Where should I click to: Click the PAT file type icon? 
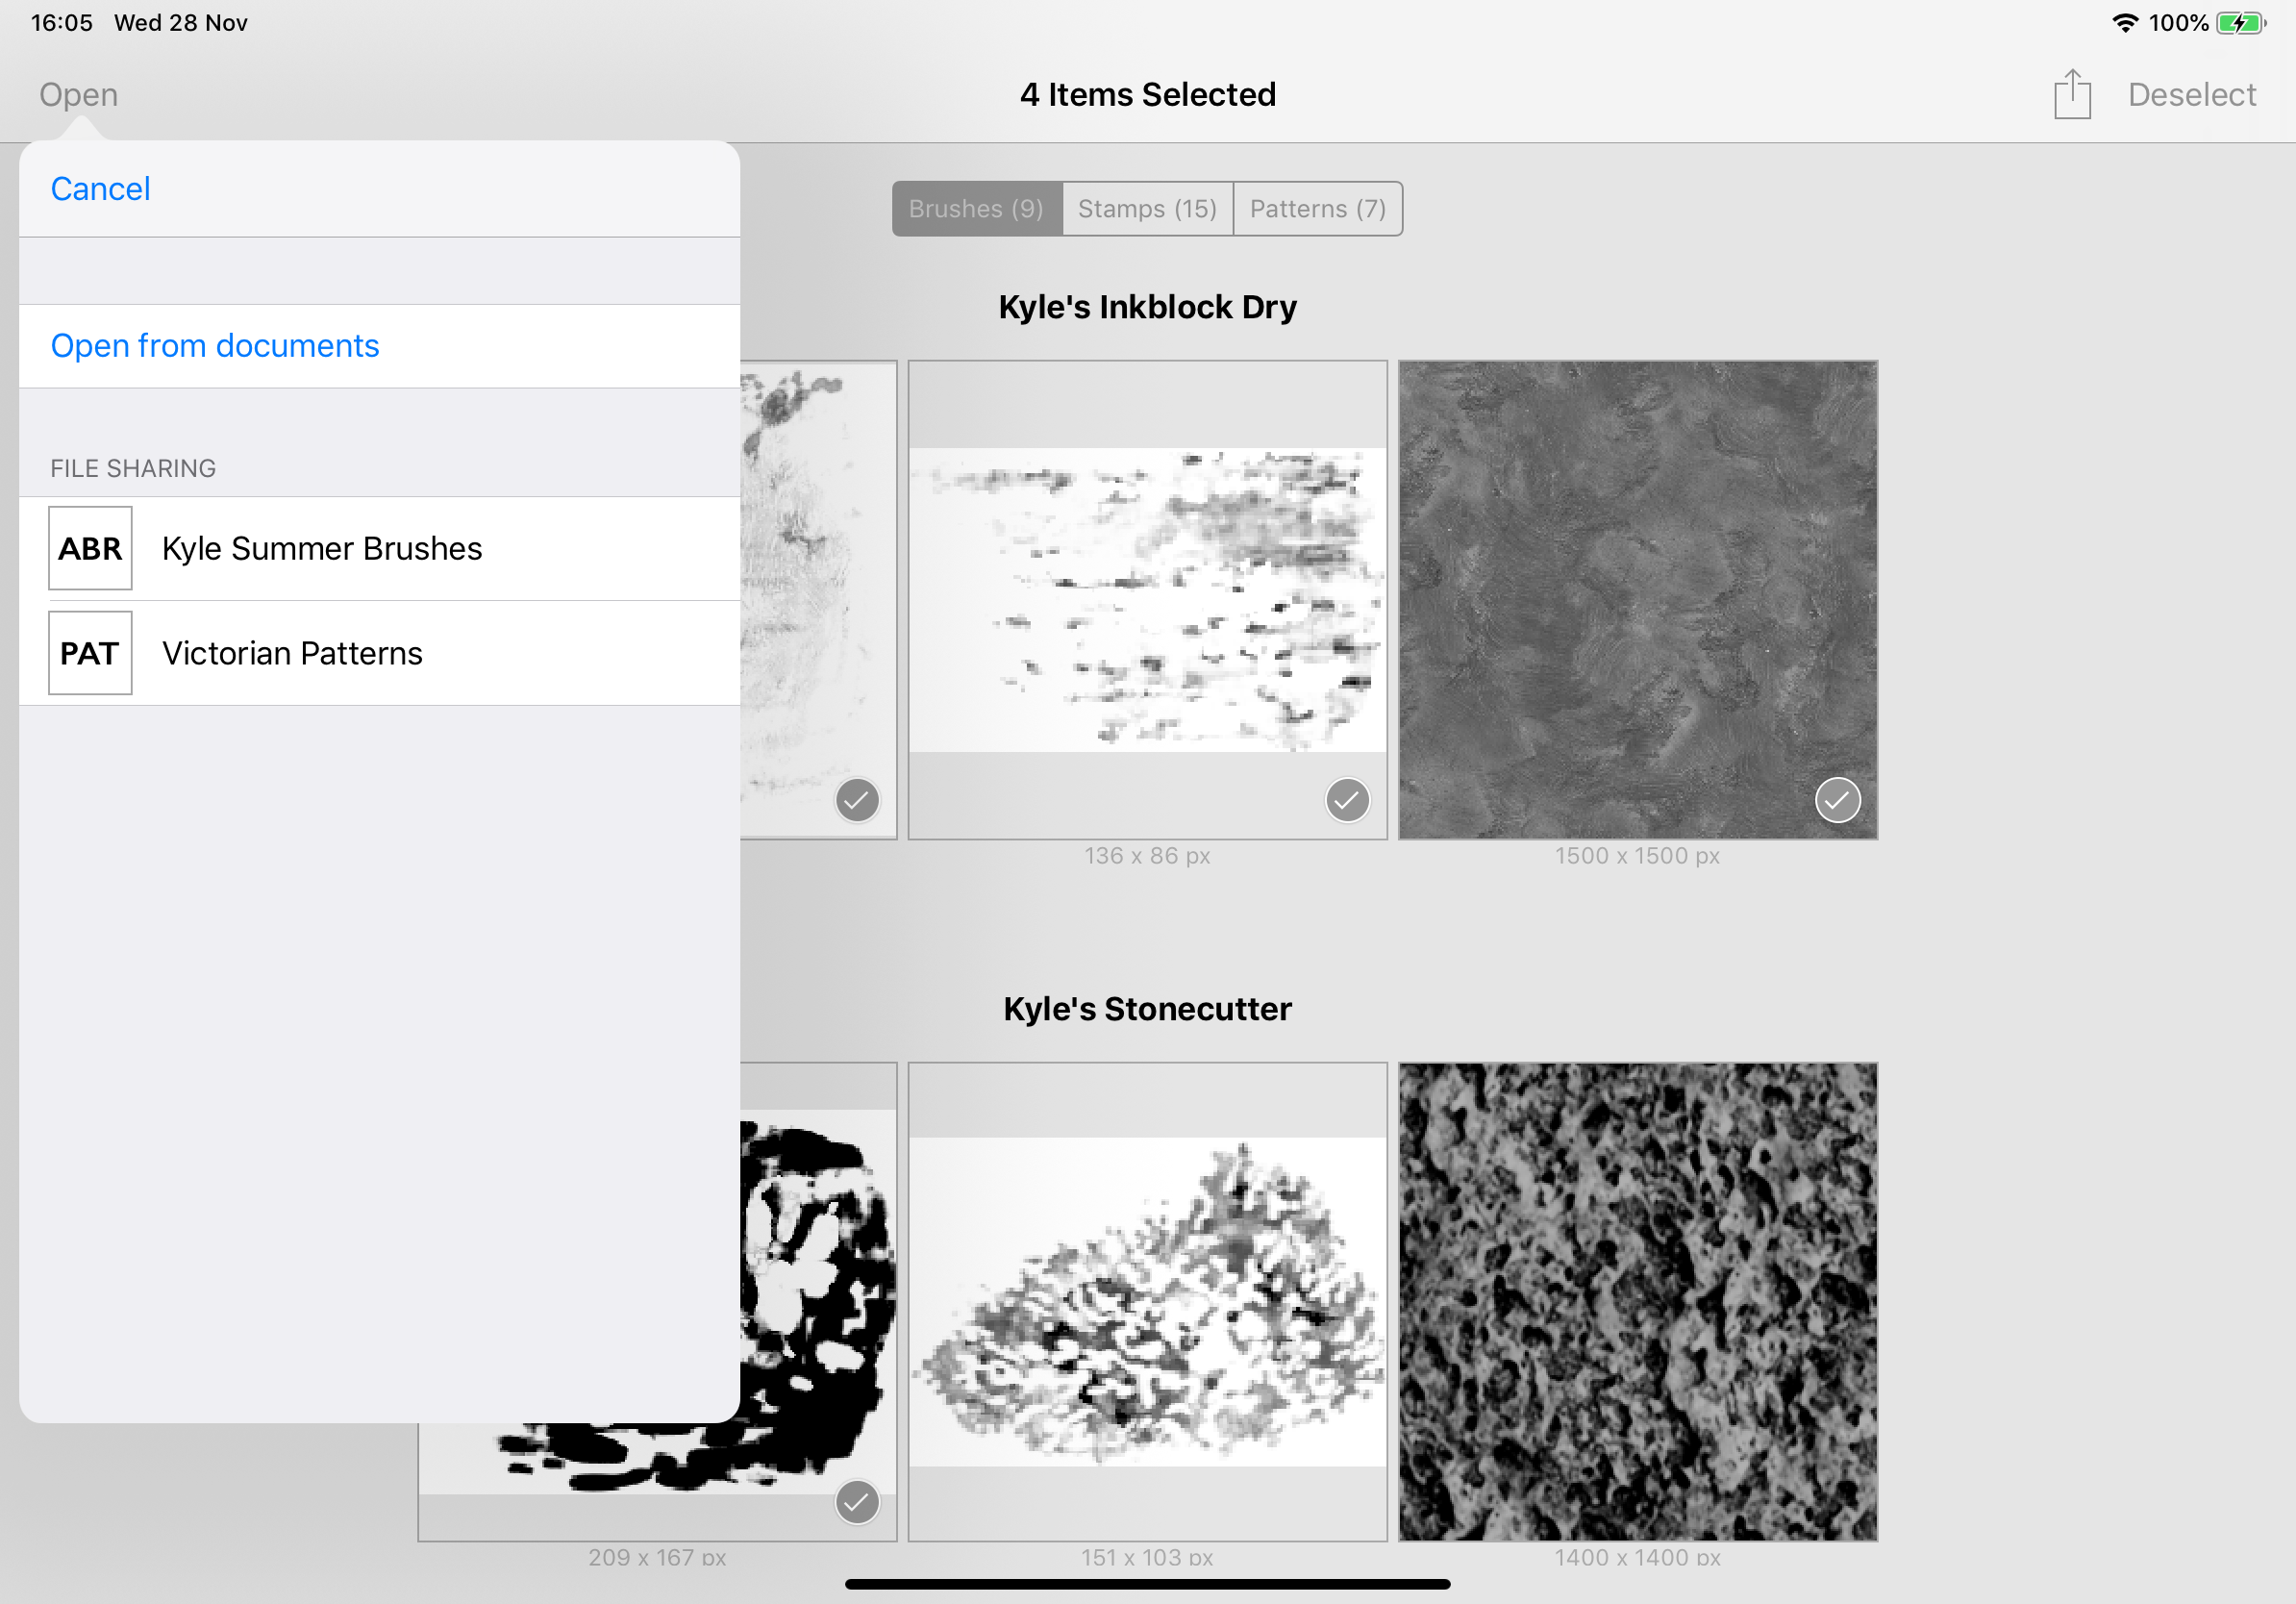(x=90, y=653)
